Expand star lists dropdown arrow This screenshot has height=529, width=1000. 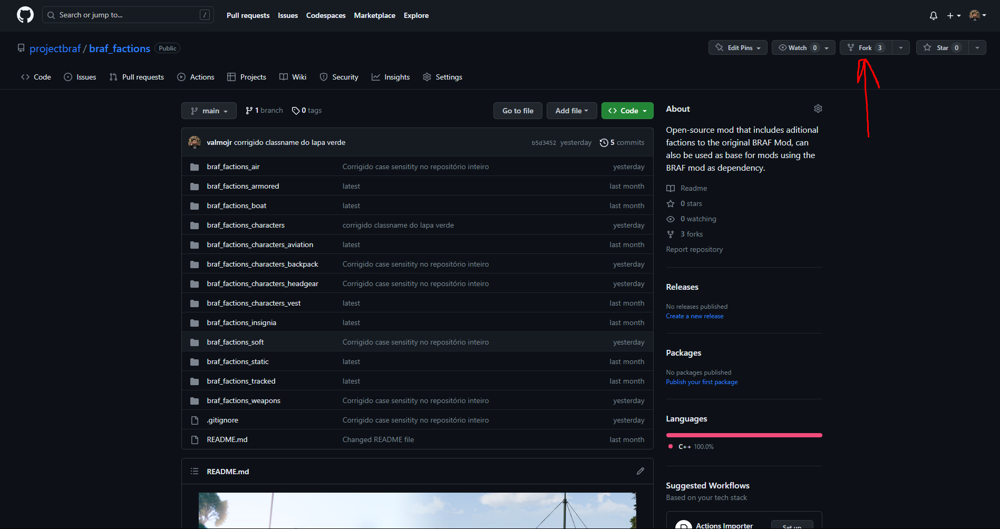pos(977,47)
